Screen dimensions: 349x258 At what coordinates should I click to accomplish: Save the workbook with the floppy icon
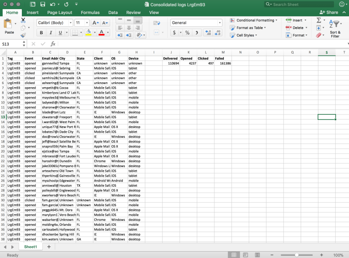[42, 4]
